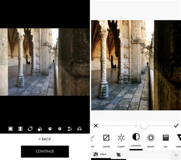Select the vertical borders frame icon
Viewport: 181px width, 160px height.
click(x=20, y=129)
